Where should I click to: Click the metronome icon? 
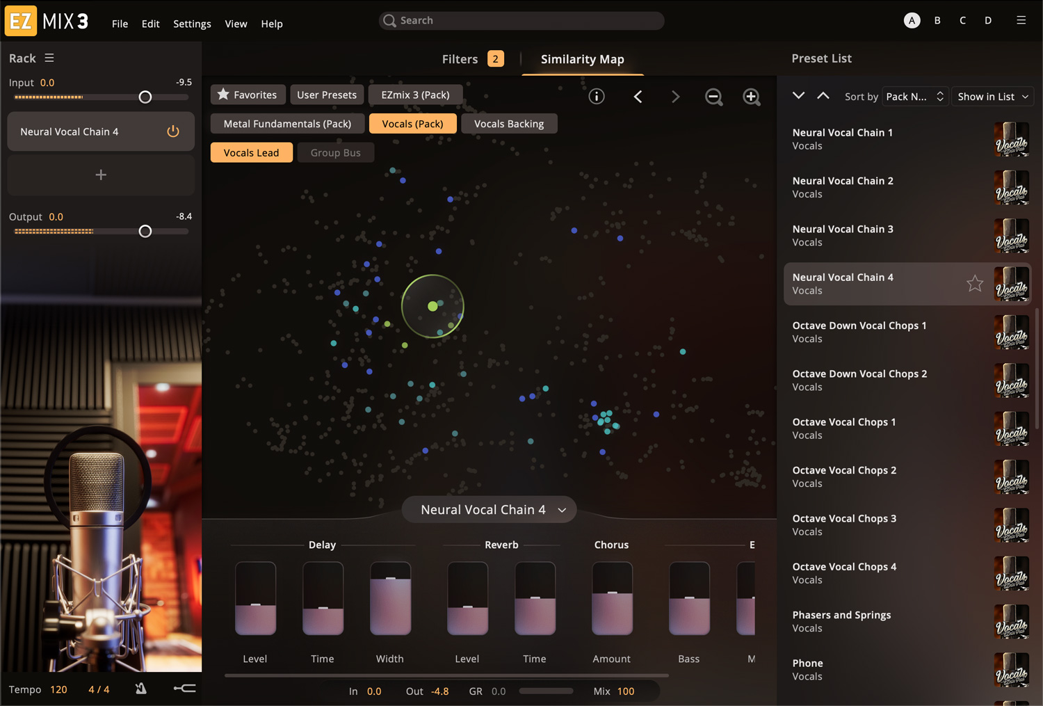click(x=141, y=689)
